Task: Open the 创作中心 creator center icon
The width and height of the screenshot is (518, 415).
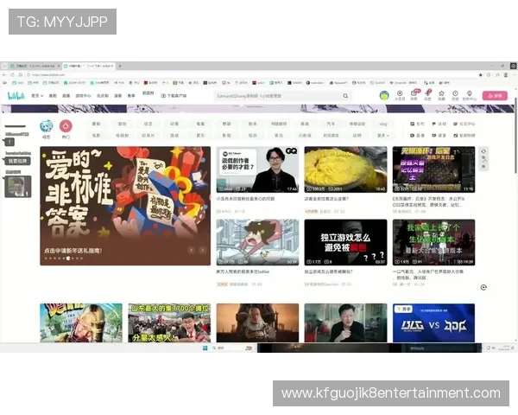Action: click(x=469, y=95)
